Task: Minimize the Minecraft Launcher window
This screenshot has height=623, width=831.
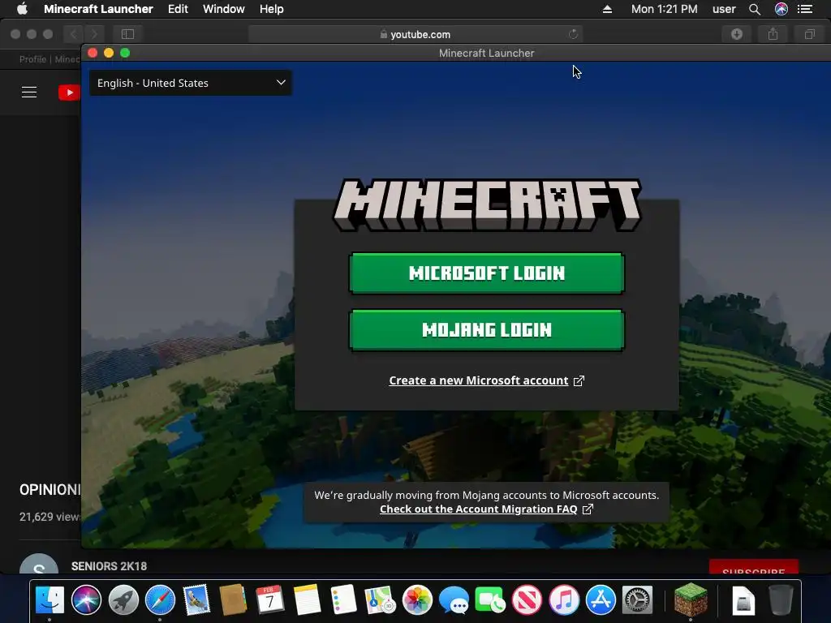Action: pos(109,53)
